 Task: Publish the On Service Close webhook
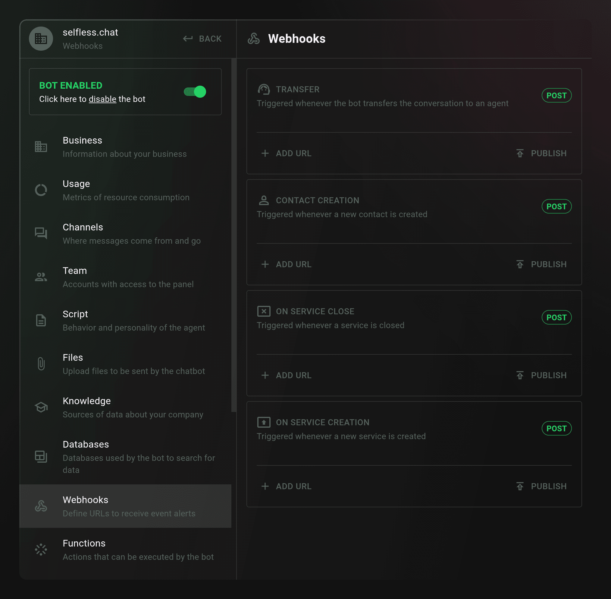pos(541,375)
